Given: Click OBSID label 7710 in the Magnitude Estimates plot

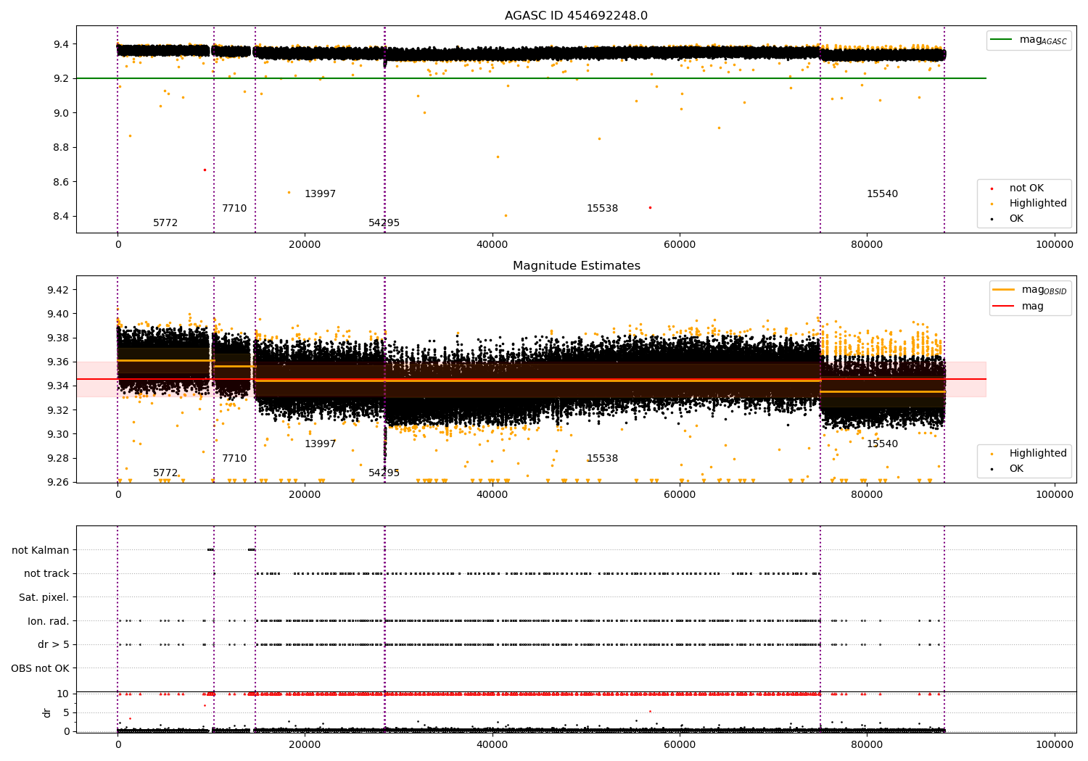Looking at the screenshot, I should pyautogui.click(x=234, y=459).
